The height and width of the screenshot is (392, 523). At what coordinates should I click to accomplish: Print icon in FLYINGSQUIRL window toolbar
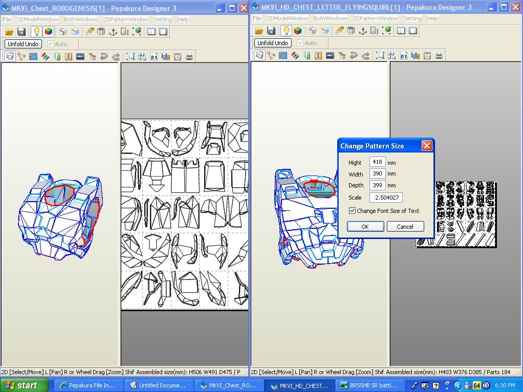439,55
